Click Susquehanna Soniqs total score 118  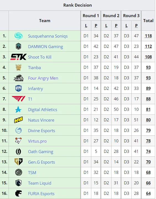[x=148, y=36]
